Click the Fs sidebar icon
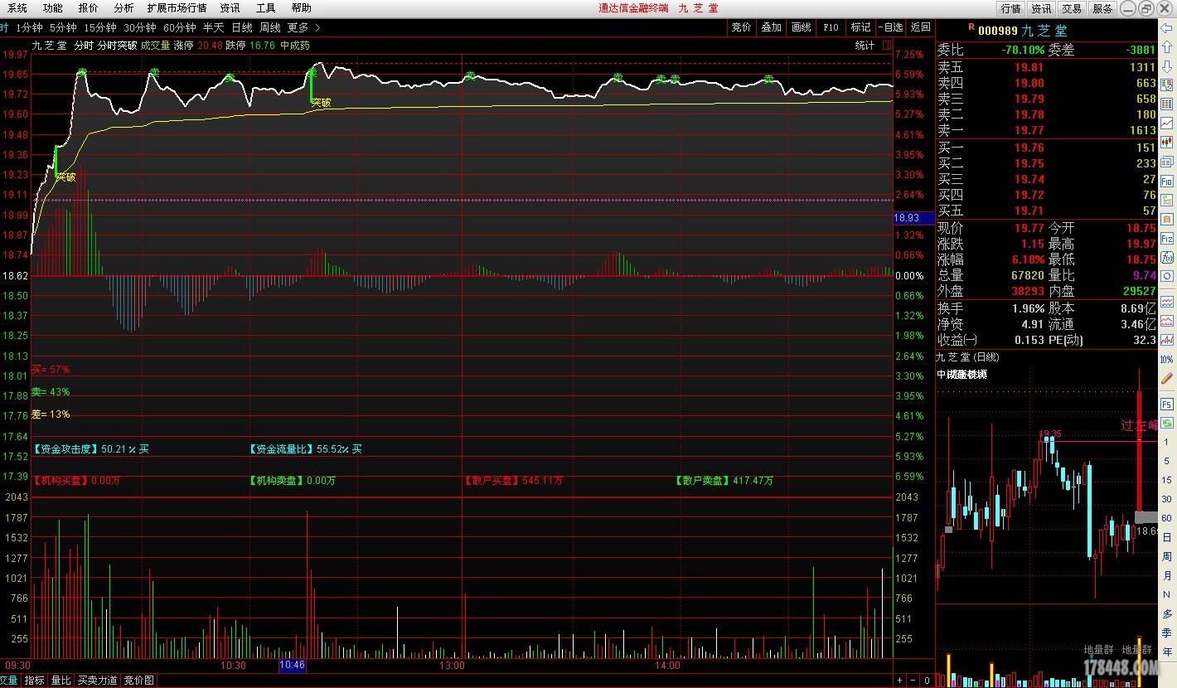 pos(1167,406)
